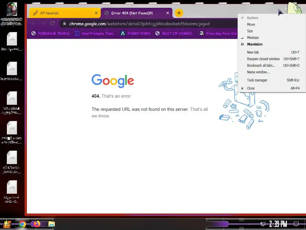
Task: Click the globe favicon on the Error 404 tab
Action: point(107,13)
